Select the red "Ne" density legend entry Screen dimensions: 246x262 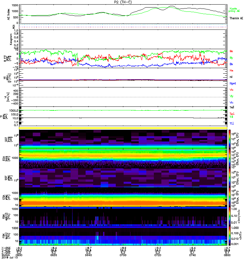(232, 70)
